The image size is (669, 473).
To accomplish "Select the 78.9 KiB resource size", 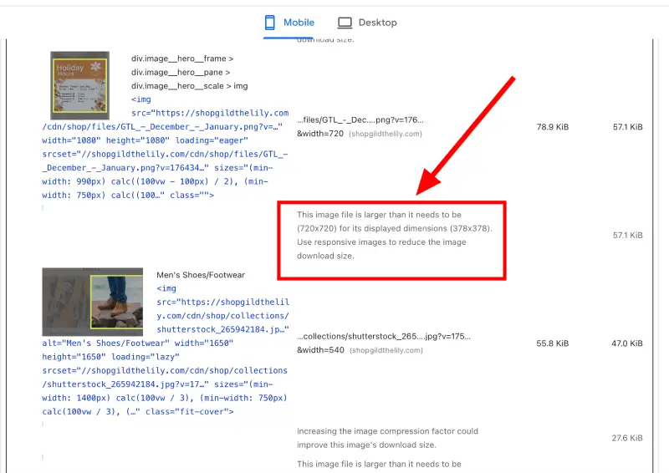I will 552,127.
